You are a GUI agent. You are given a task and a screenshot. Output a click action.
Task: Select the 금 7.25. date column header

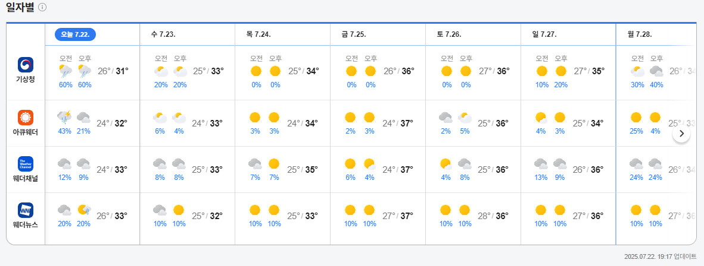[353, 34]
